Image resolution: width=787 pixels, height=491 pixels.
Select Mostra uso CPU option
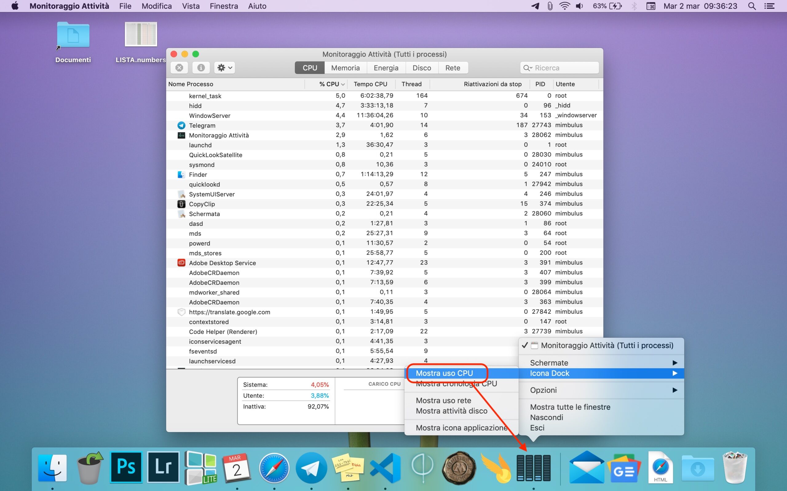pos(444,373)
